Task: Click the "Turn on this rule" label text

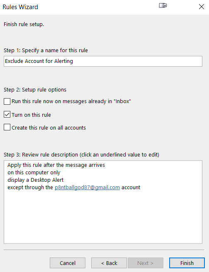Action: 31,115
